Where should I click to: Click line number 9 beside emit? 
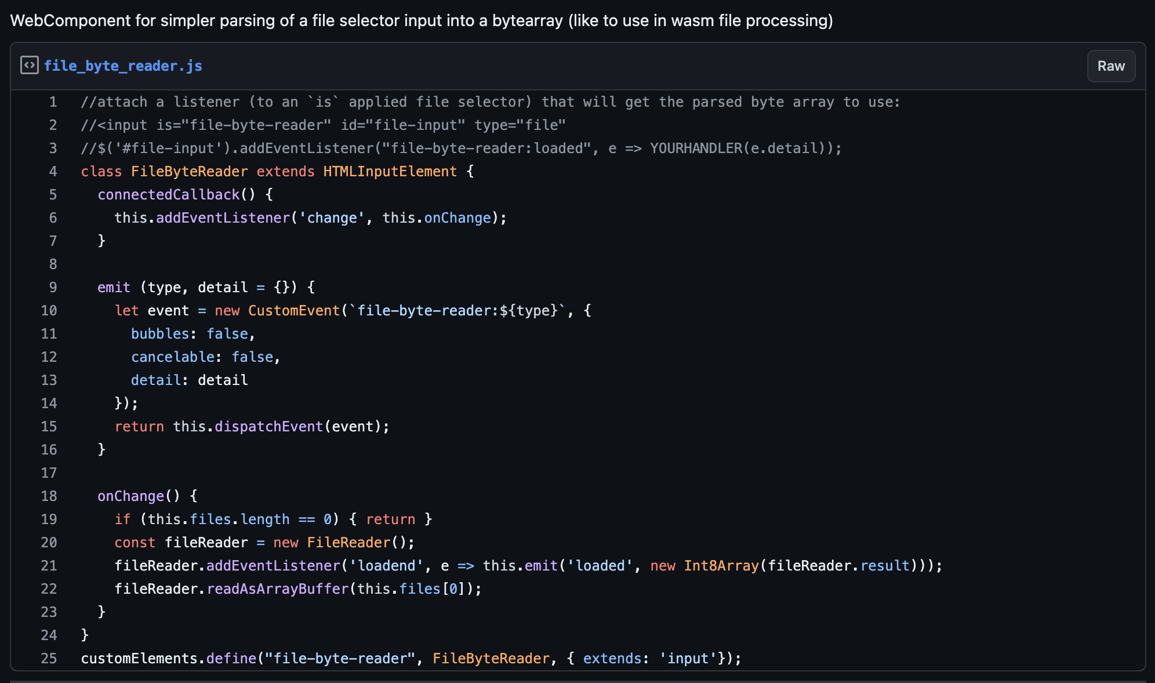point(53,288)
